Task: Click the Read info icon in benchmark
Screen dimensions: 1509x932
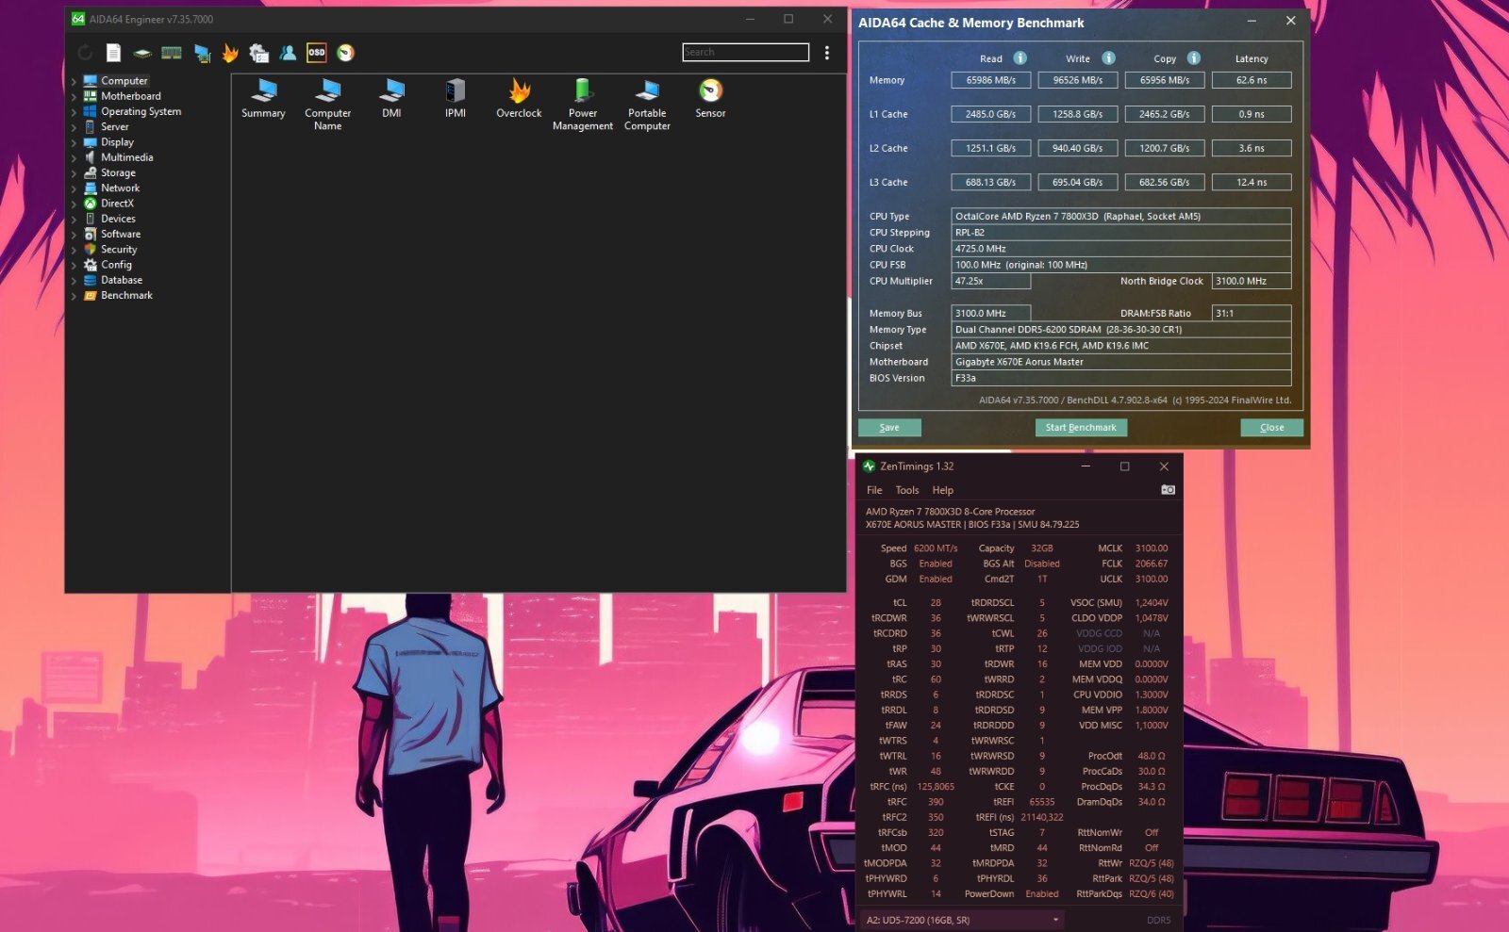Action: tap(1020, 58)
